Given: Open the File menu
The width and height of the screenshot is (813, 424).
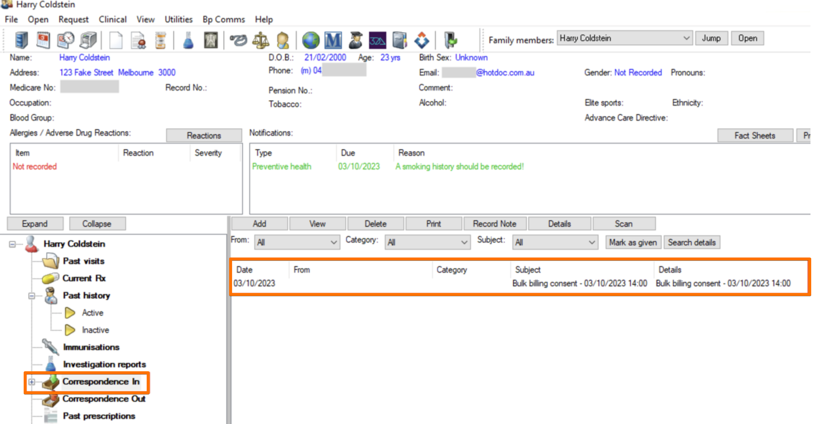Looking at the screenshot, I should [11, 19].
